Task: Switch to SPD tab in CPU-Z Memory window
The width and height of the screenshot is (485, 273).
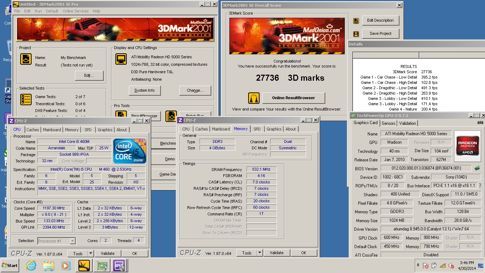Action: point(257,129)
